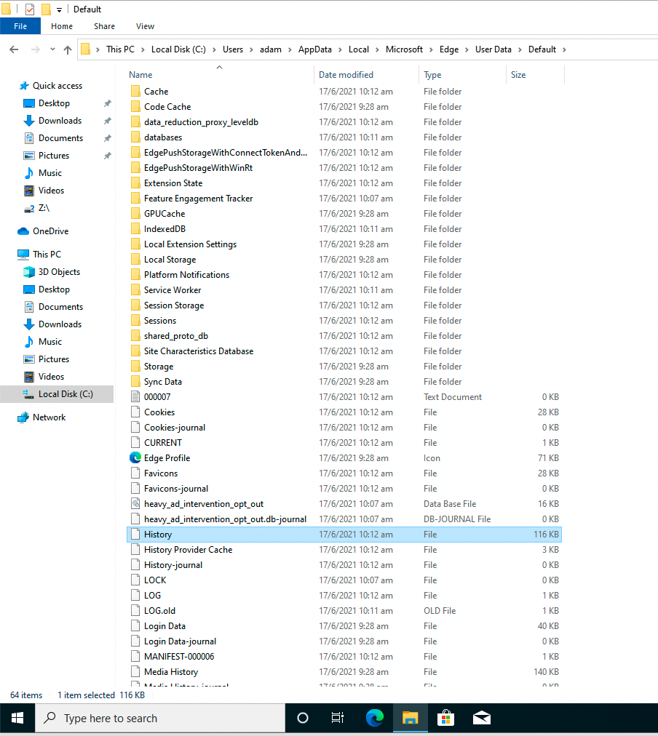
Task: Select the Sync Data folder icon
Action: [135, 381]
